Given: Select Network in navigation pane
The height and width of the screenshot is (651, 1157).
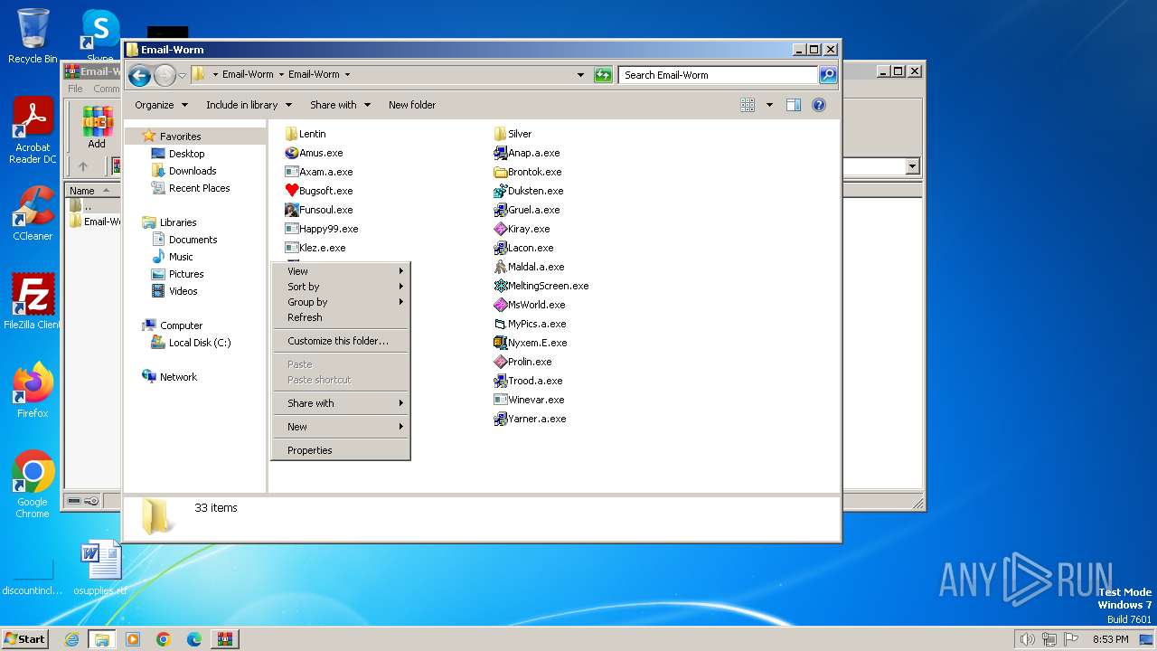Looking at the screenshot, I should [x=170, y=377].
